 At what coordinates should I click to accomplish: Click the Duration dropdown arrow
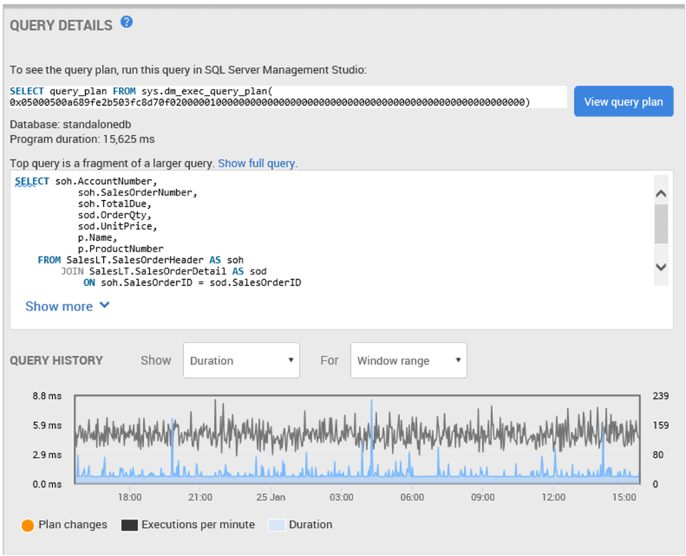coord(291,360)
